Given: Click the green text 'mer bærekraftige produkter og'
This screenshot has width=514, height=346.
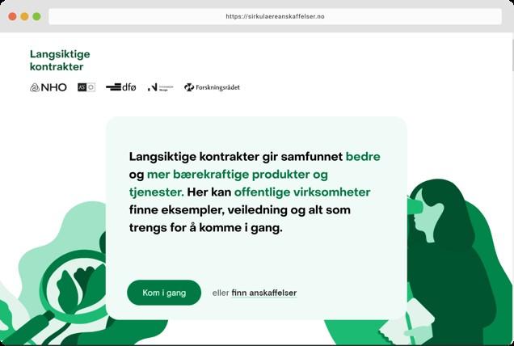Looking at the screenshot, I should coord(238,175).
